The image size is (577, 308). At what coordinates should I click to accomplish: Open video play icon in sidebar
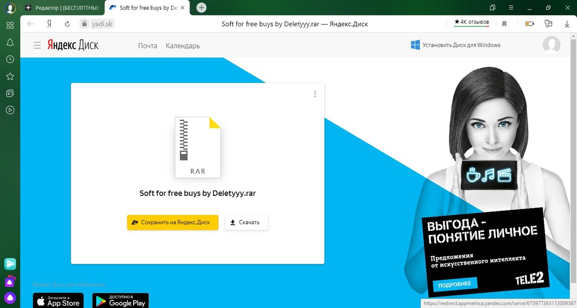point(10,110)
